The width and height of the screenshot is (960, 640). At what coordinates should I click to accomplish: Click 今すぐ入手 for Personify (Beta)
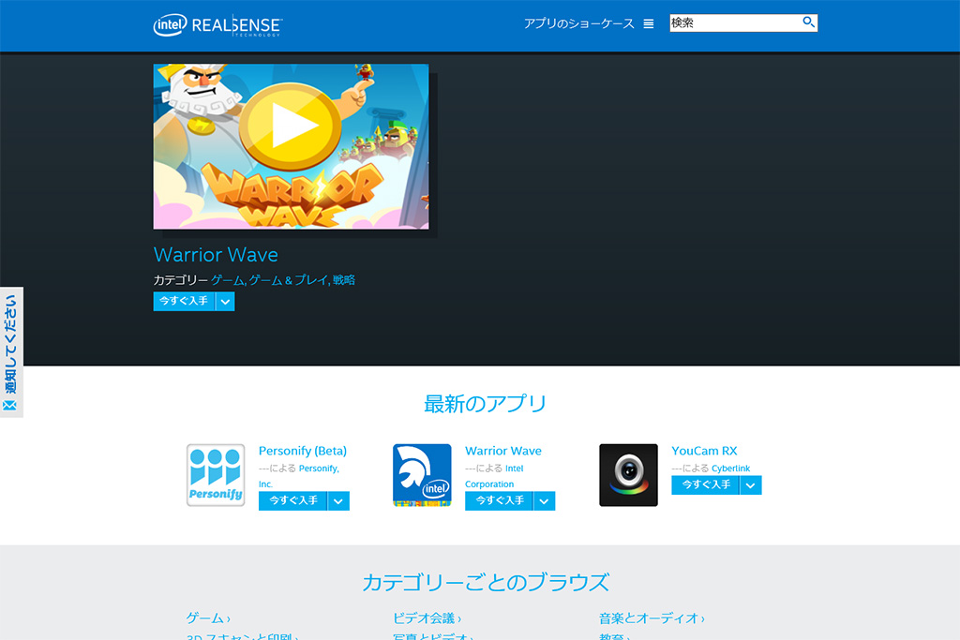pyautogui.click(x=292, y=500)
